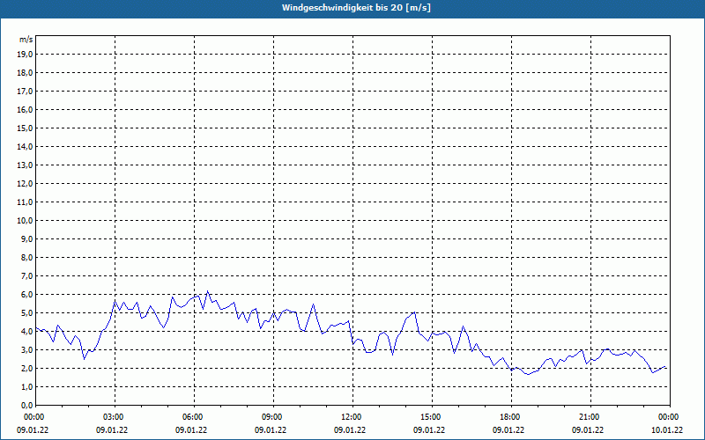Select the '7,0' y-axis tick label
The width and height of the screenshot is (705, 440).
click(x=26, y=275)
